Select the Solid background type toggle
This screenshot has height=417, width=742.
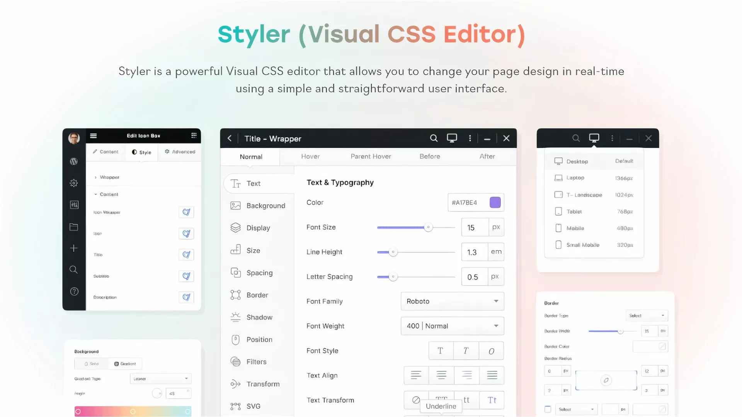[92, 364]
